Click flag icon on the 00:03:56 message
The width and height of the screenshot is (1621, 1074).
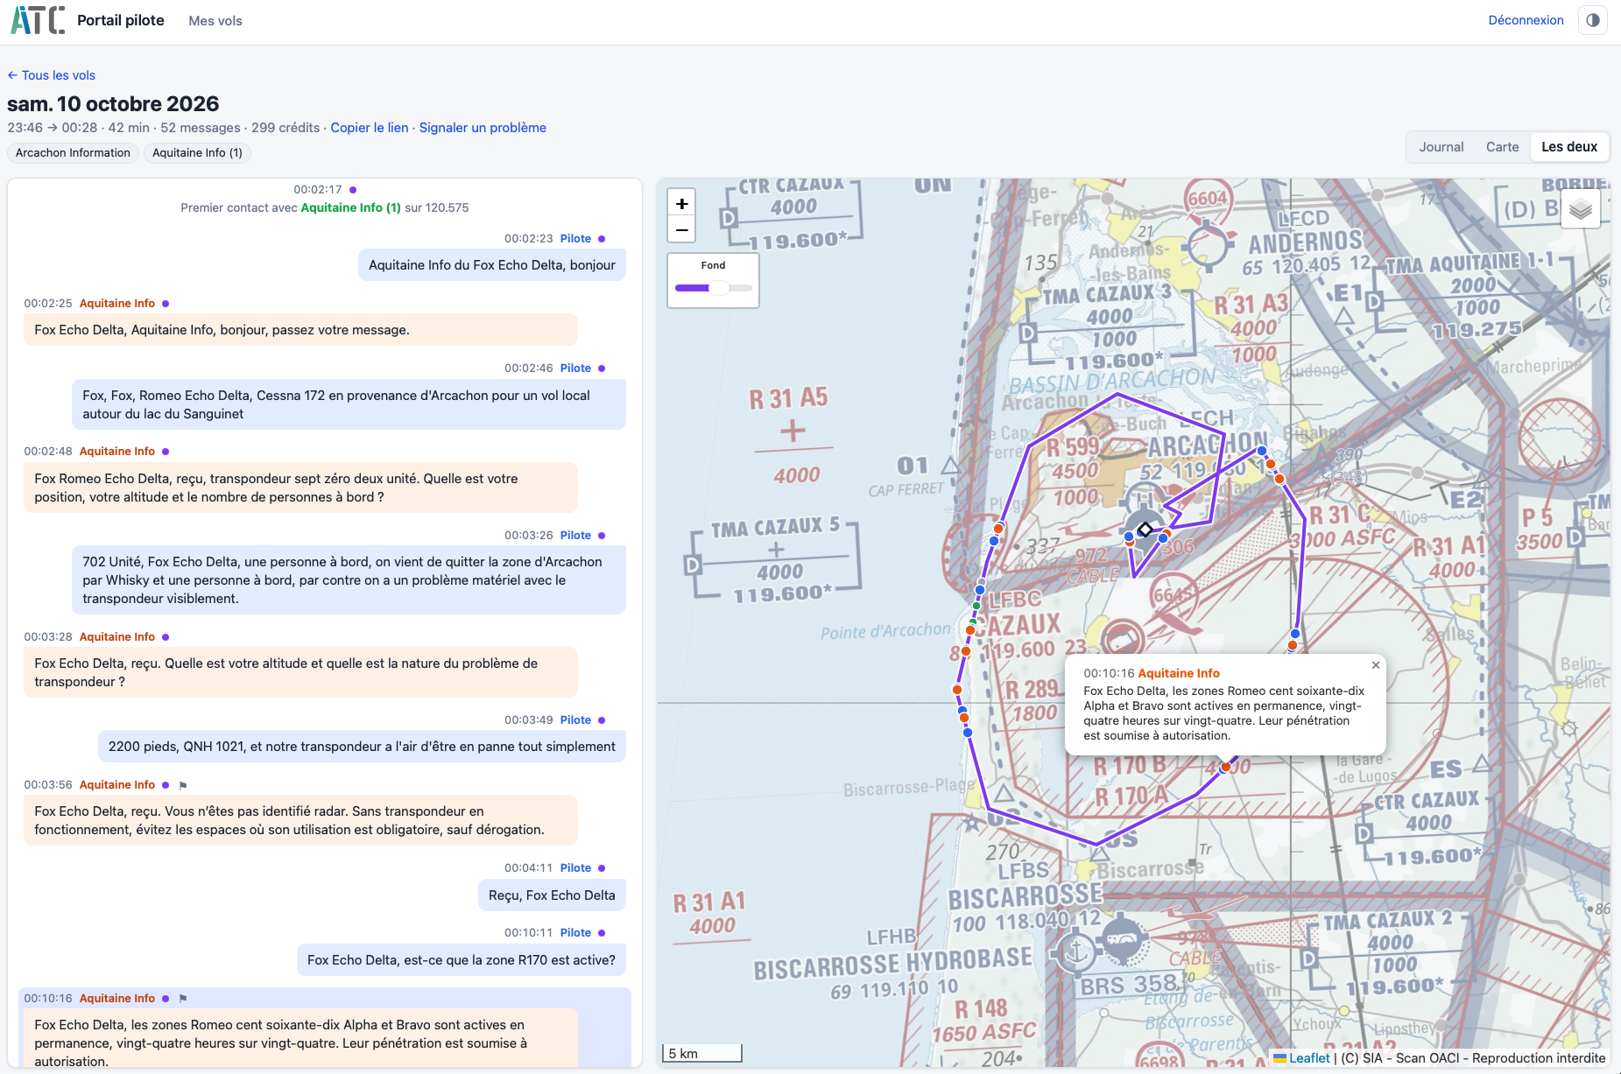tap(183, 785)
